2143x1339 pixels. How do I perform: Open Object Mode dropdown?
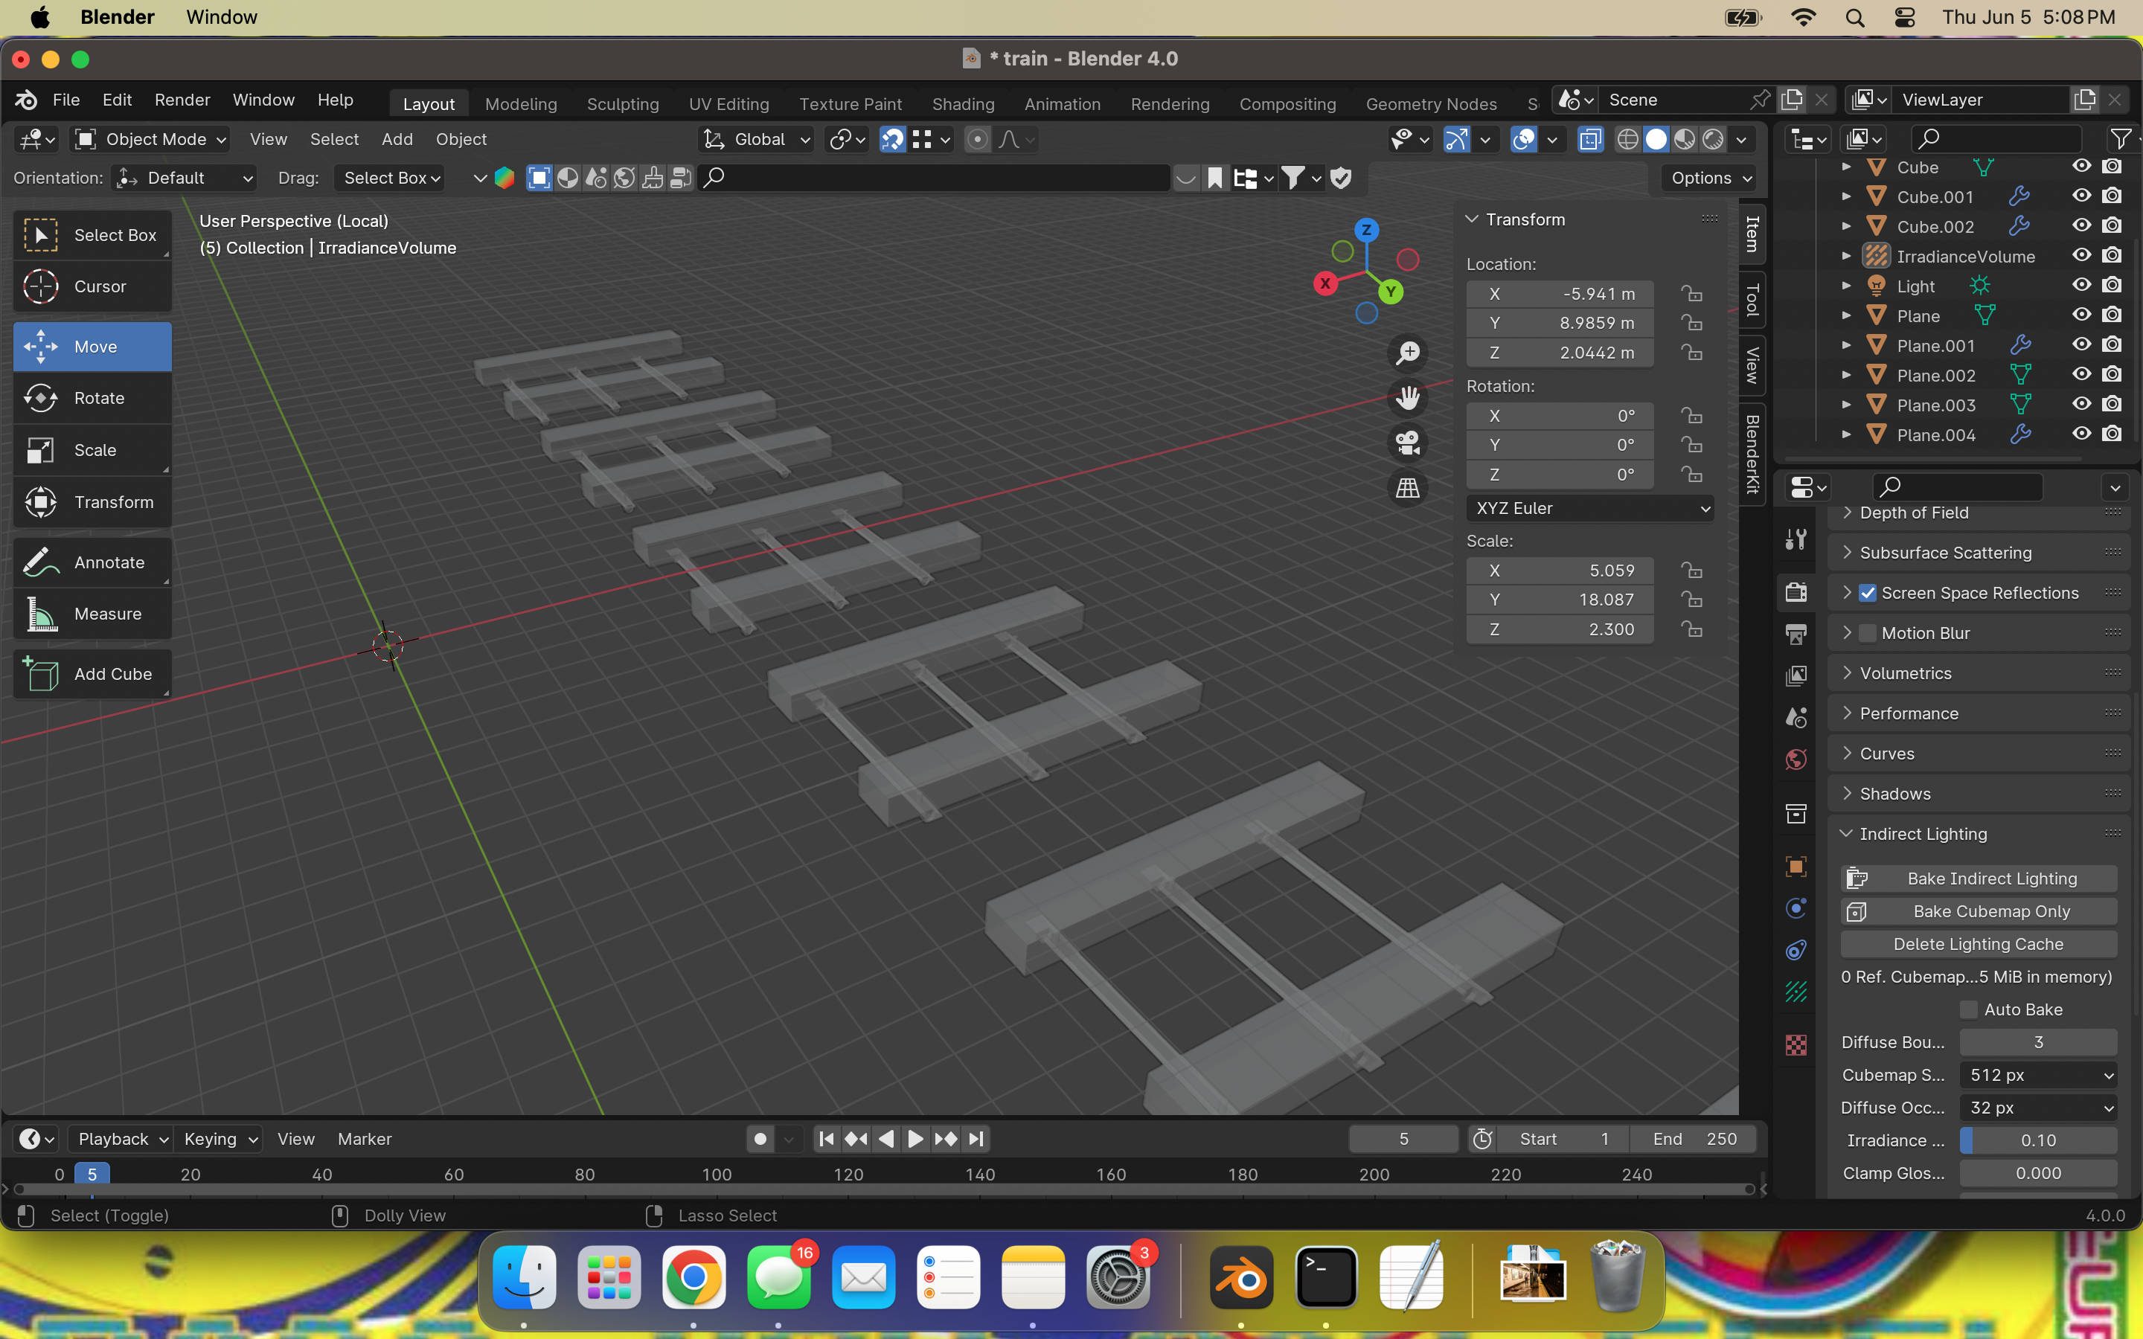150,139
